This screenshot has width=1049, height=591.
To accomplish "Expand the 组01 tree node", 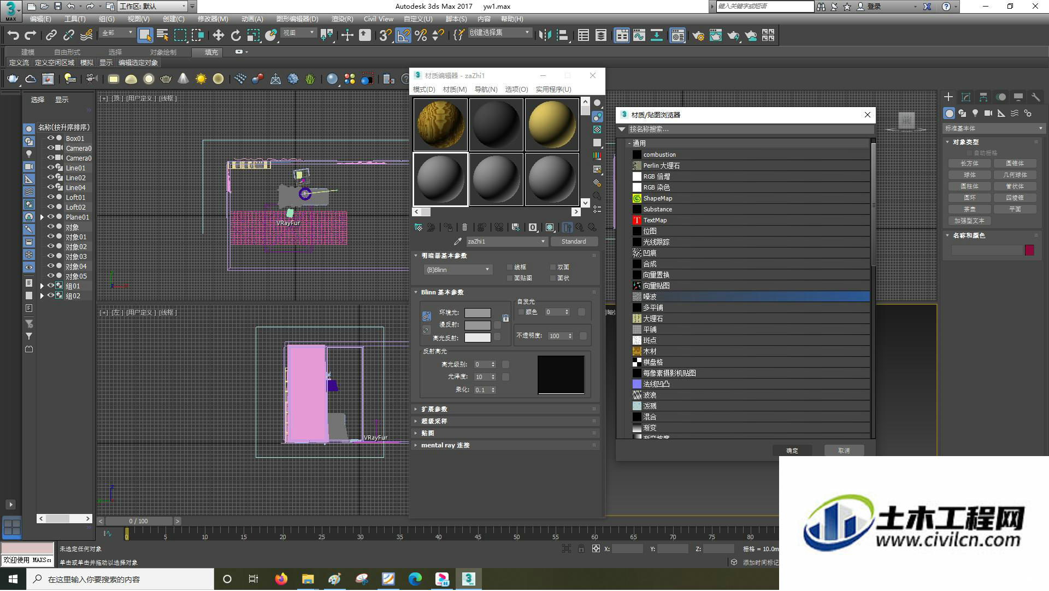I will (x=42, y=286).
